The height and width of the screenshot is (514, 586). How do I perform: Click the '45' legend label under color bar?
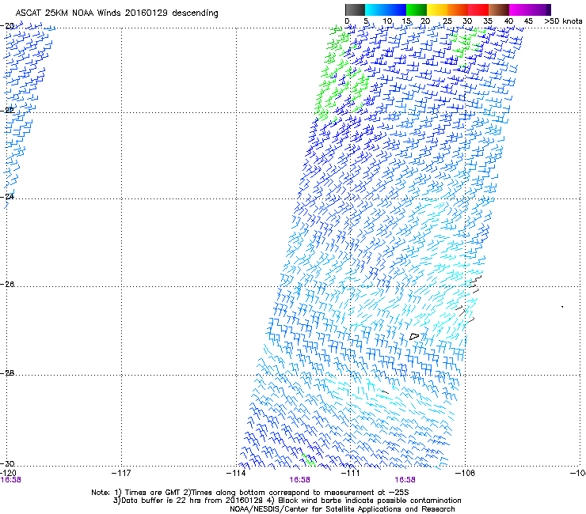tap(528, 21)
